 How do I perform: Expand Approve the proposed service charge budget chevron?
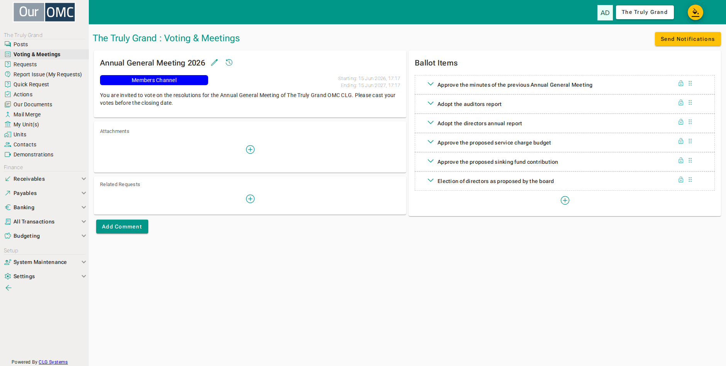click(x=431, y=142)
